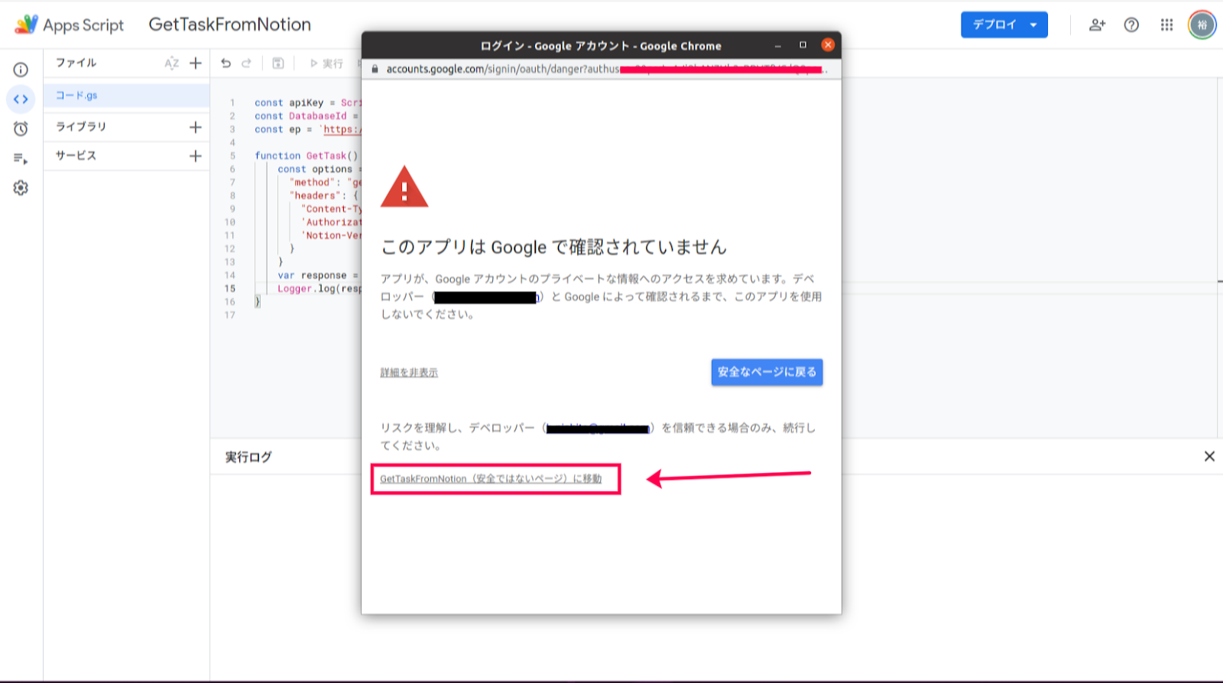Click the 'var response' code line
This screenshot has height=683, width=1223.
pyautogui.click(x=318, y=275)
